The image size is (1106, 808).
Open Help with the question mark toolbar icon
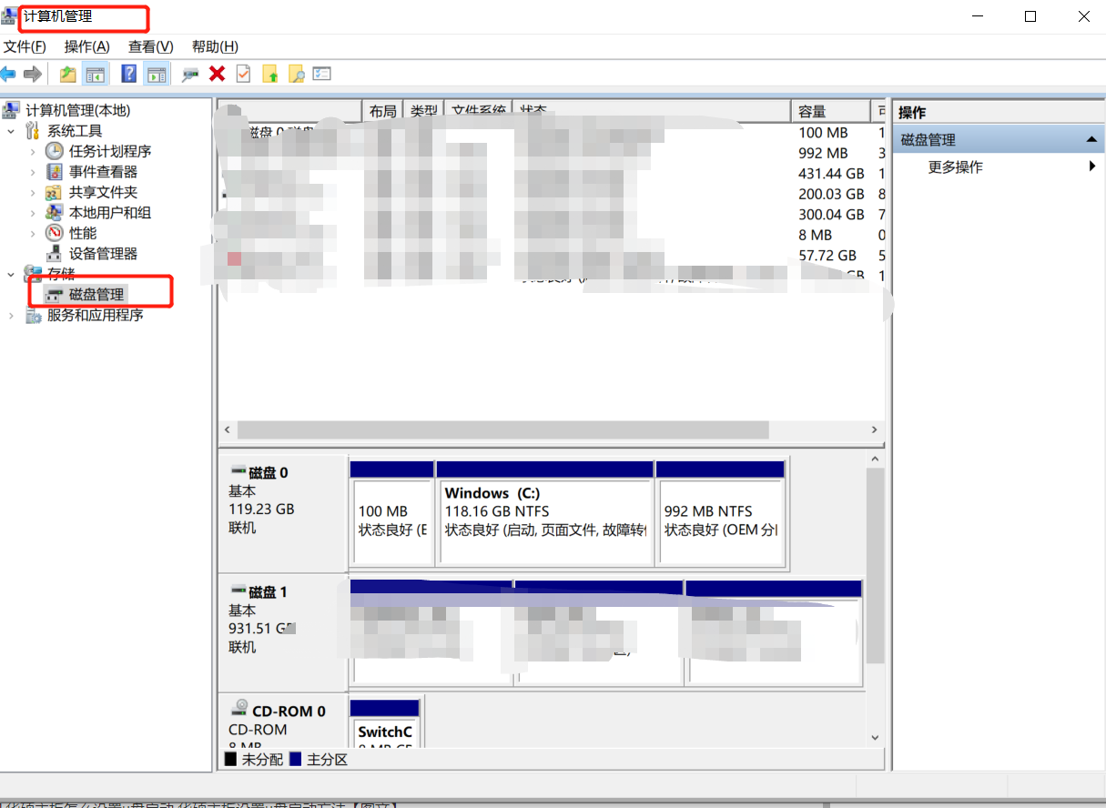tap(127, 74)
